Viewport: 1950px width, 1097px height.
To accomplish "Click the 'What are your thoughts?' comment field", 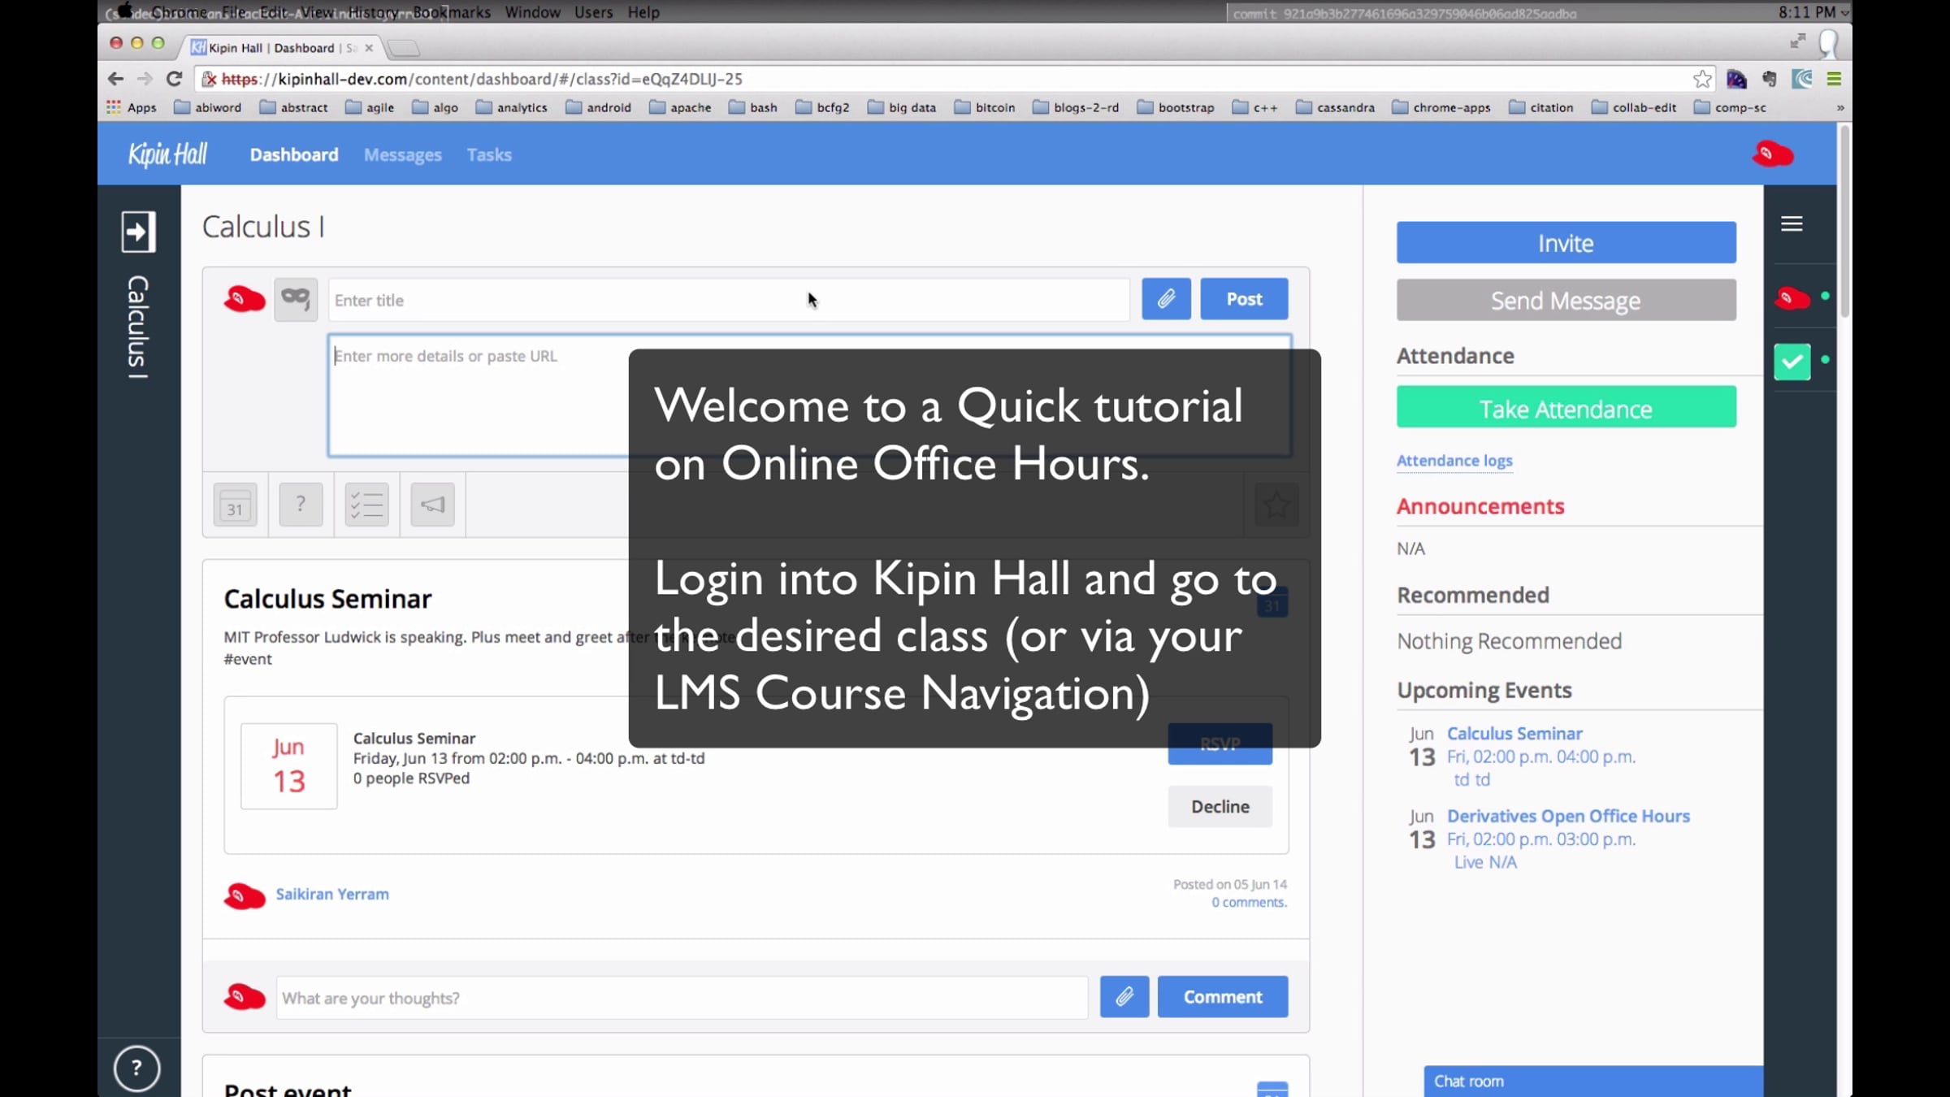I will pyautogui.click(x=682, y=997).
